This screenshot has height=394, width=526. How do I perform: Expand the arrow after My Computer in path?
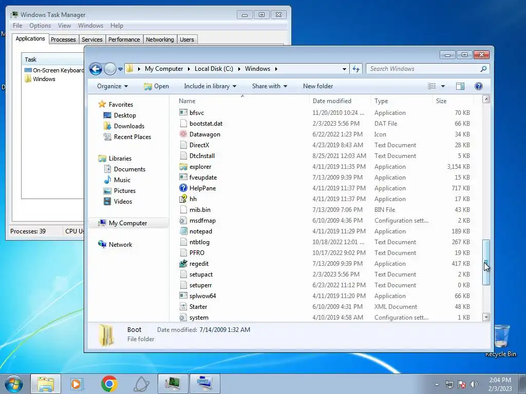coord(188,69)
